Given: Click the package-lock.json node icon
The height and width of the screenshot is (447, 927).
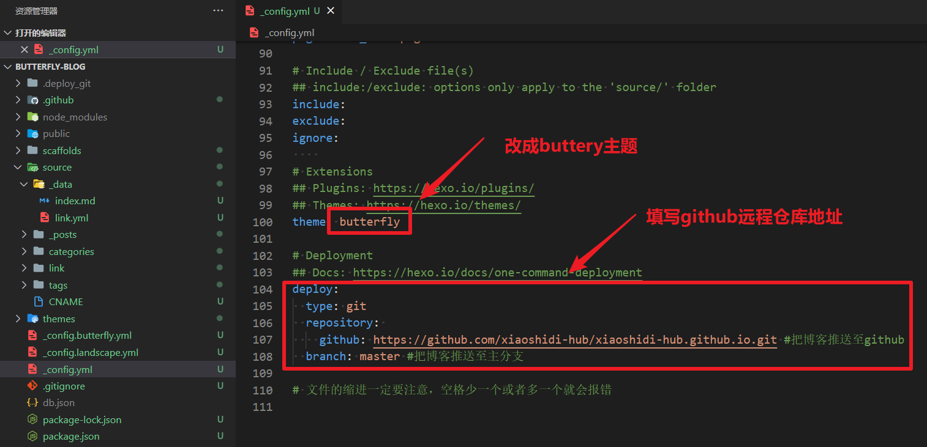Looking at the screenshot, I should (x=32, y=419).
